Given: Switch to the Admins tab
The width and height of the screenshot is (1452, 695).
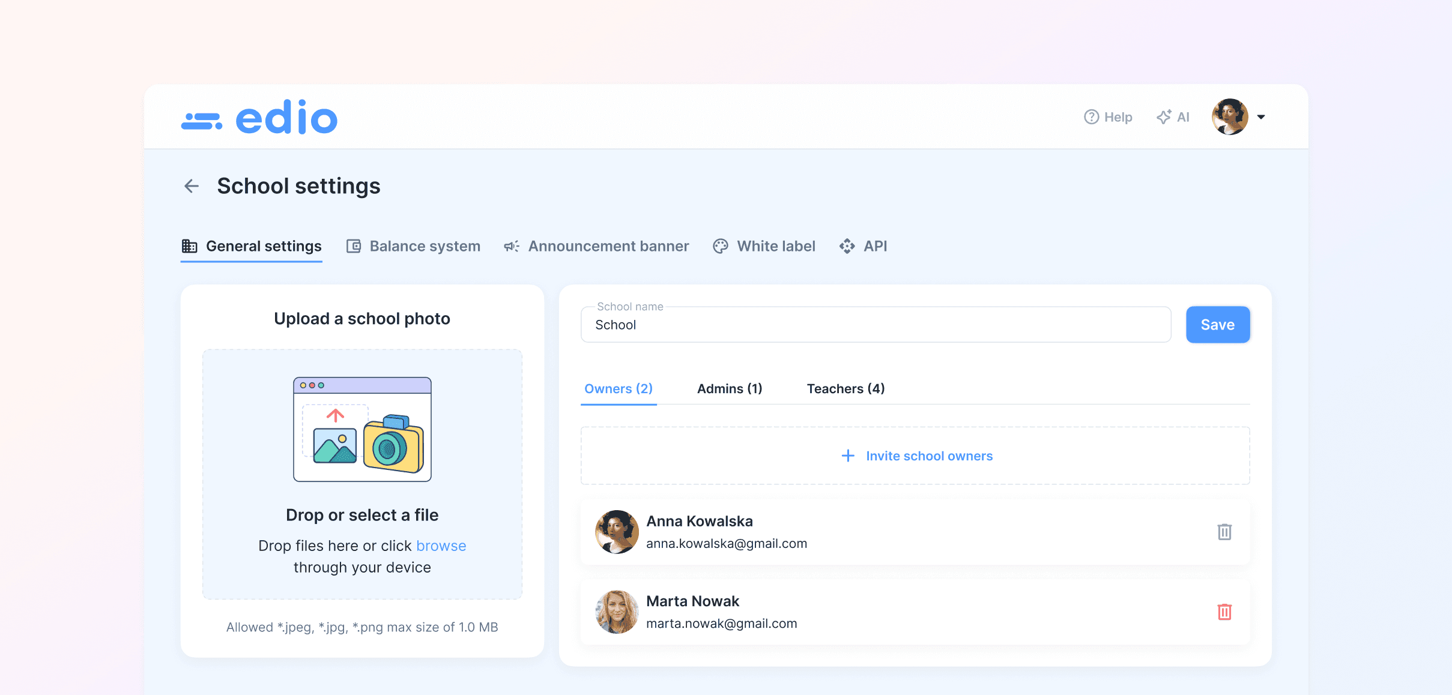Looking at the screenshot, I should [729, 388].
